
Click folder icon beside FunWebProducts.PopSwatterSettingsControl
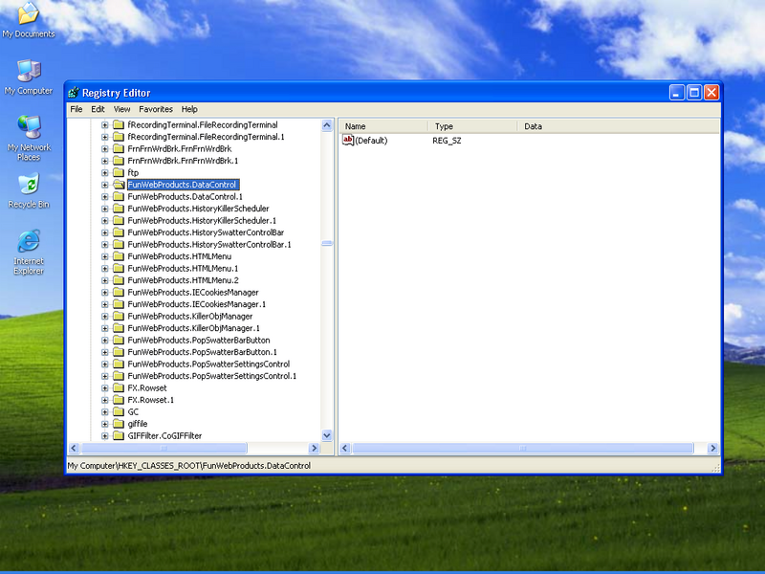pyautogui.click(x=119, y=364)
